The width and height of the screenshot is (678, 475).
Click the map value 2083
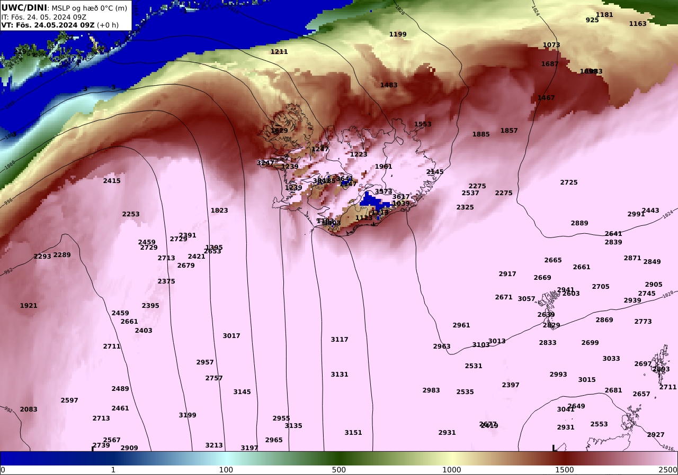pyautogui.click(x=29, y=409)
